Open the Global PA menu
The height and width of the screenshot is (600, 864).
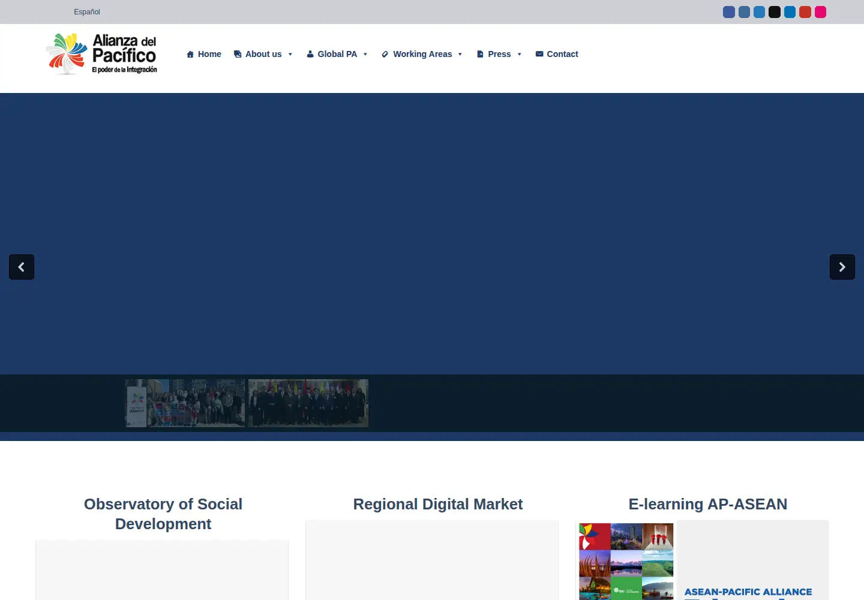(x=332, y=54)
